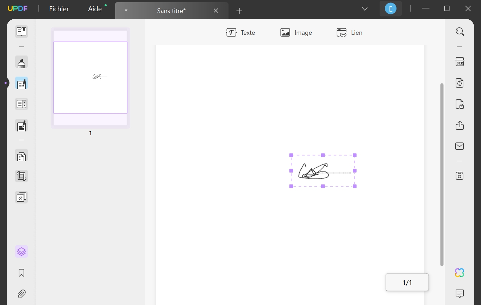Click the Image insert button

[x=296, y=32]
